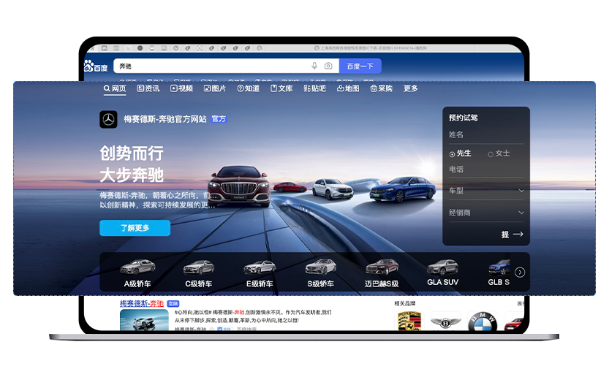
Task: Open the 梅赛德斯-奔驰 search result link
Action: point(142,303)
